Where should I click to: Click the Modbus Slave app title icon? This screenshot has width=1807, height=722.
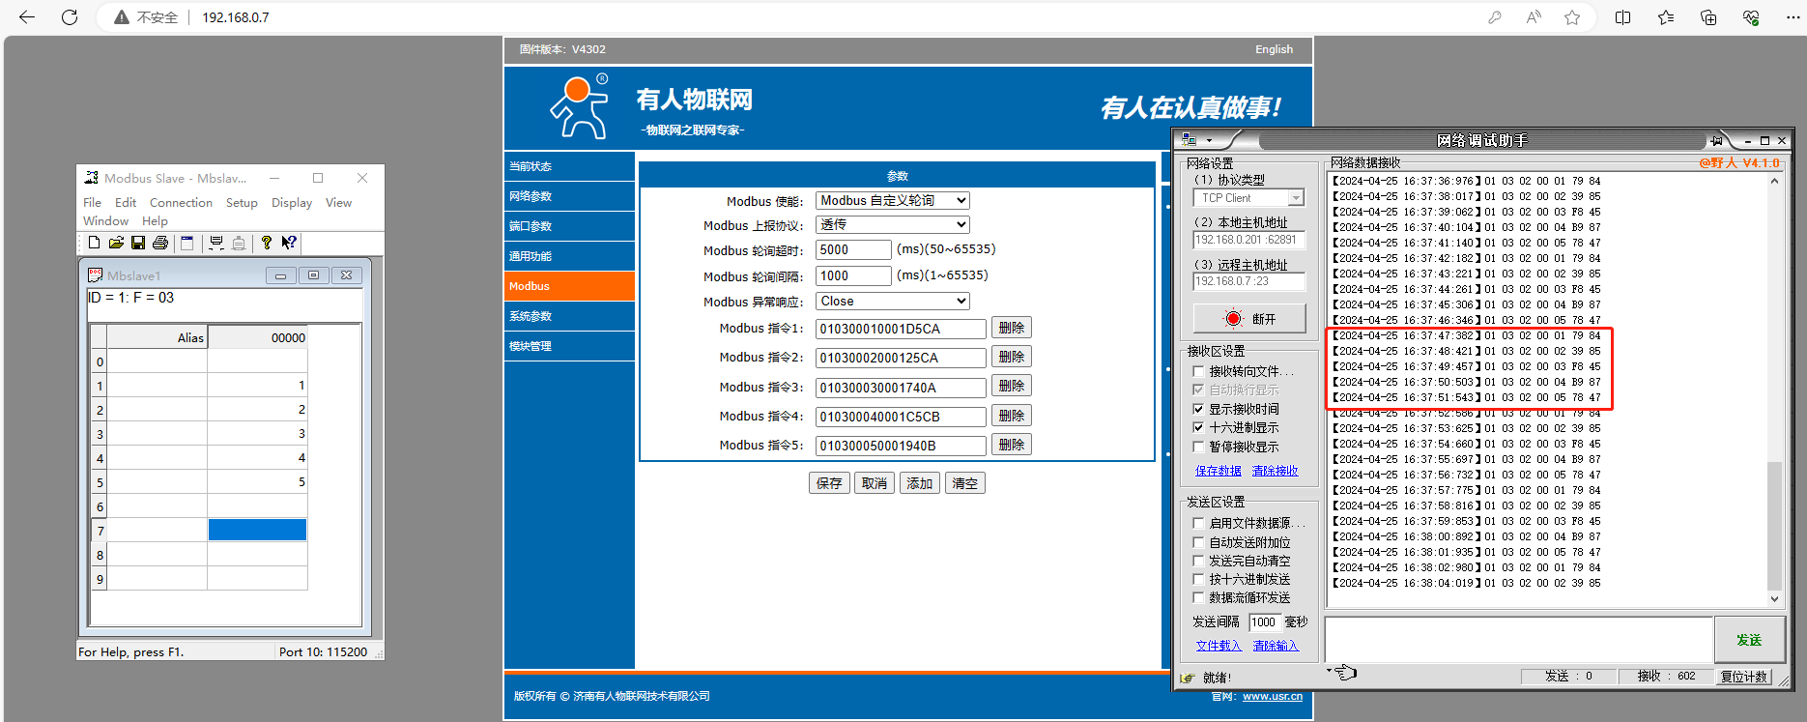(92, 178)
